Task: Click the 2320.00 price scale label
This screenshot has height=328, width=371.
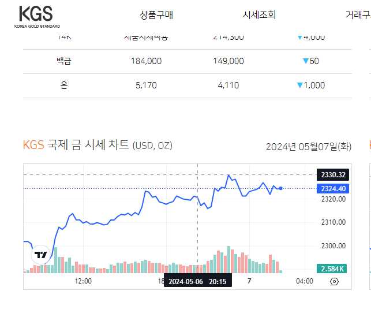Action: click(x=333, y=199)
